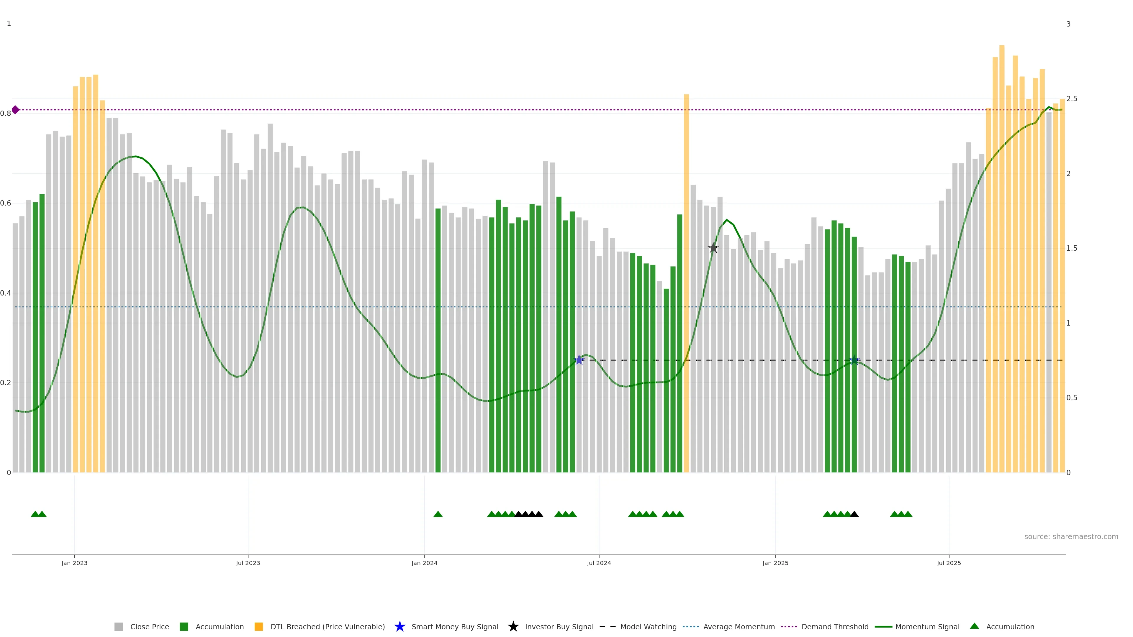Toggle Model Watching dashed line legend
Viewport: 1133px width, 637px height.
(648, 627)
